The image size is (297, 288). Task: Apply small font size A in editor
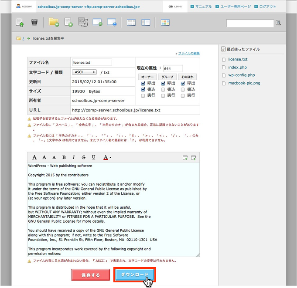(x=54, y=157)
